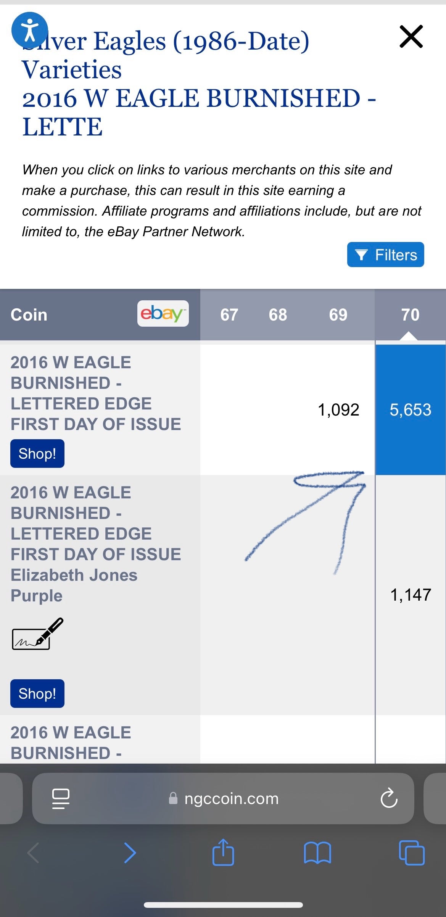Select the grade 69 column header

pyautogui.click(x=338, y=315)
